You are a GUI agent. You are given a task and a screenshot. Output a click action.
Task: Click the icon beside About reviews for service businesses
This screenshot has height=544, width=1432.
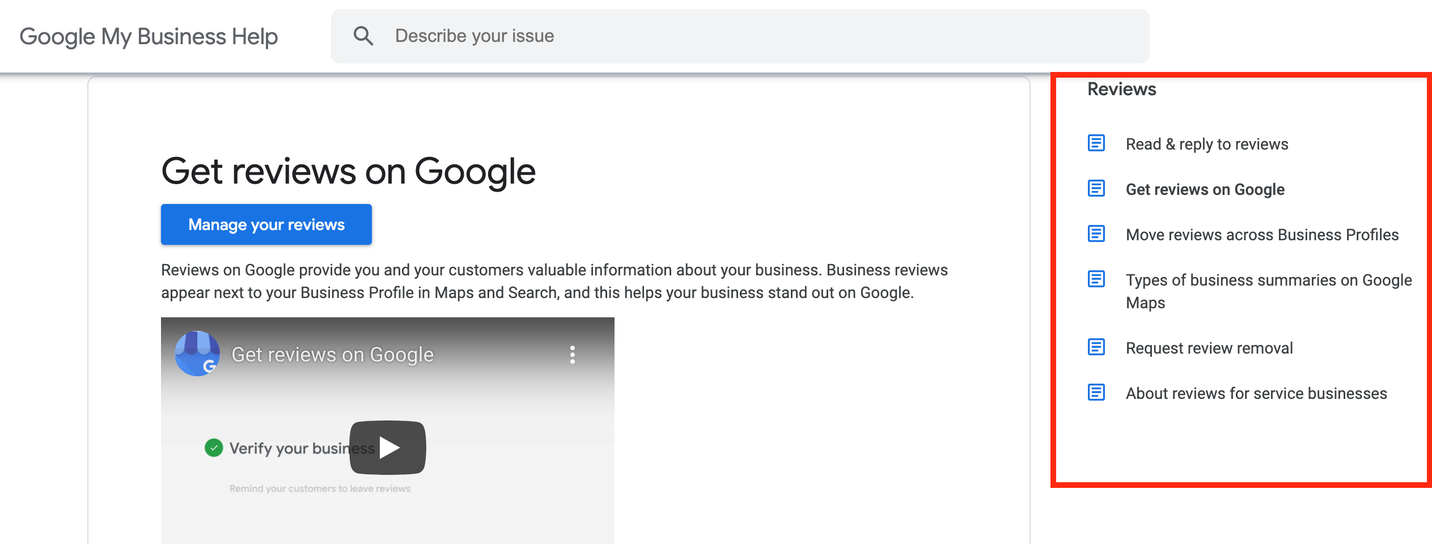(1096, 392)
